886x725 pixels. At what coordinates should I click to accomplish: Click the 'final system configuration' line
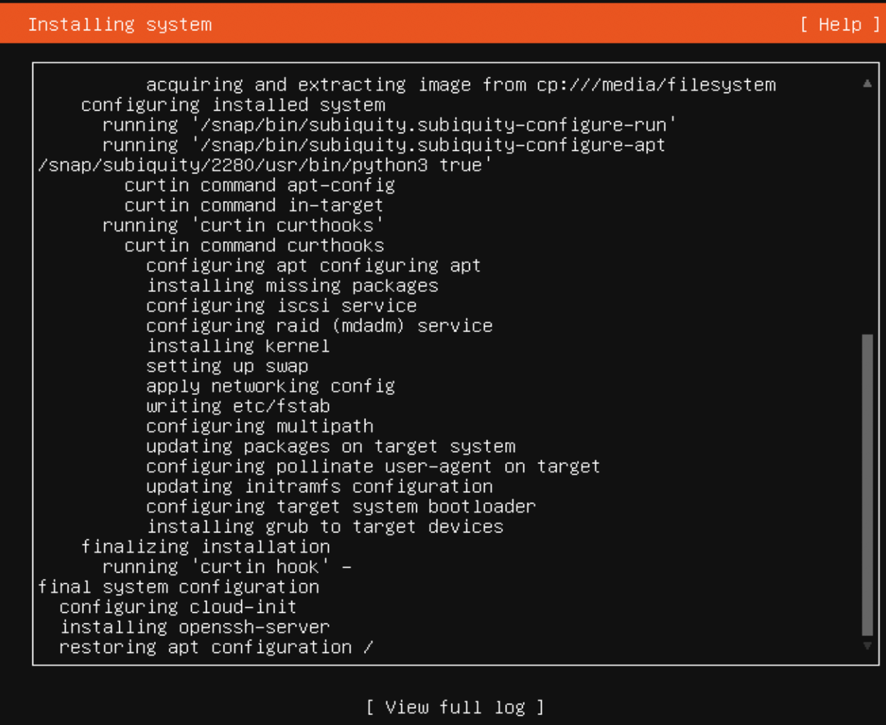tap(178, 587)
